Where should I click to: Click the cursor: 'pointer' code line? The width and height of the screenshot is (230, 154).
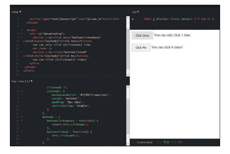point(66,99)
